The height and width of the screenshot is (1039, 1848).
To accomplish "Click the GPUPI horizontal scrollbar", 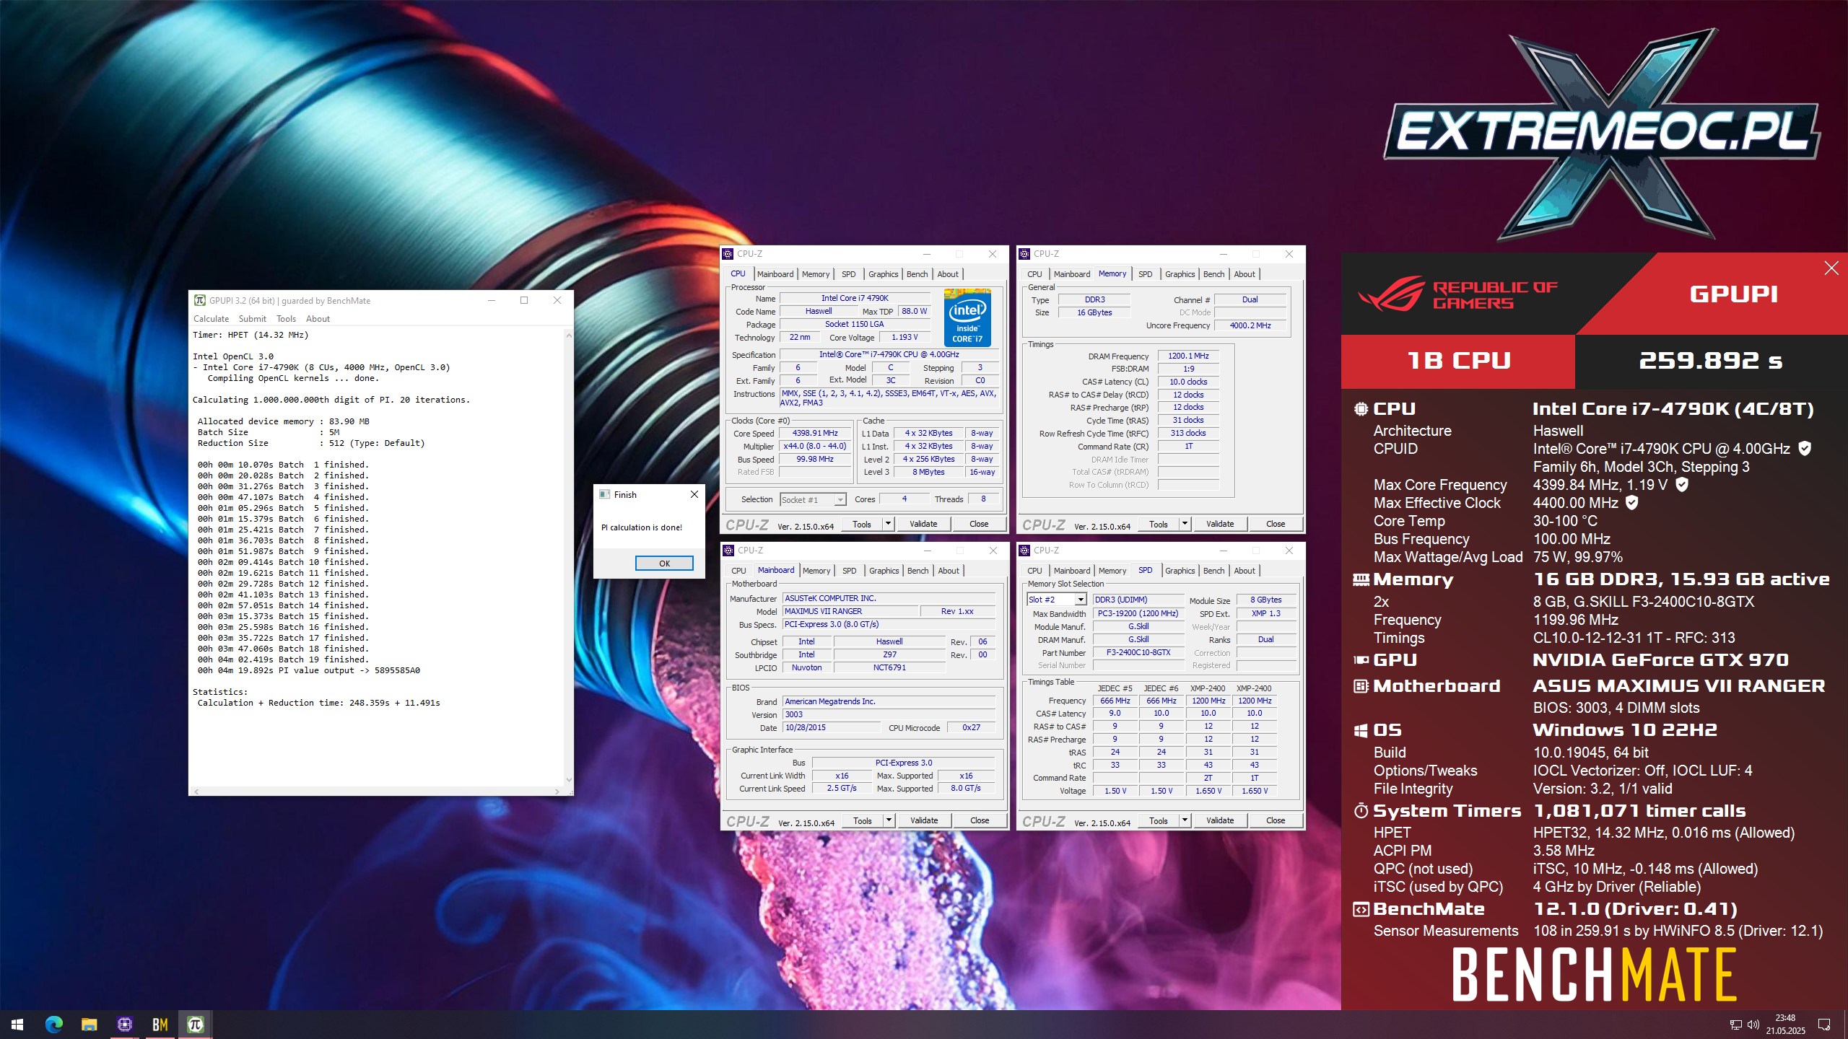I will coord(376,792).
